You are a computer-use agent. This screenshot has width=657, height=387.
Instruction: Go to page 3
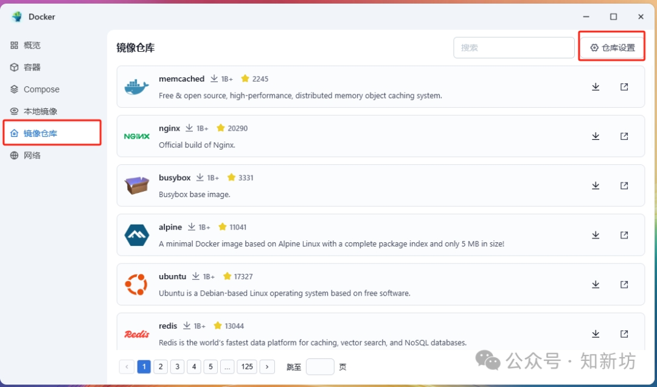tap(177, 367)
